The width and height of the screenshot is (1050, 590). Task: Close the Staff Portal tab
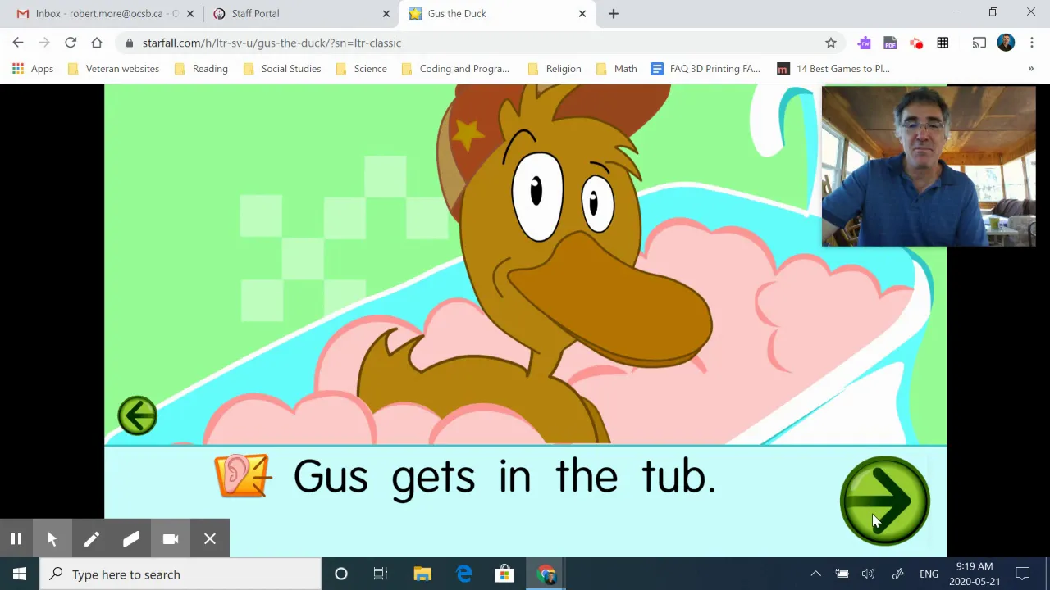pyautogui.click(x=386, y=14)
